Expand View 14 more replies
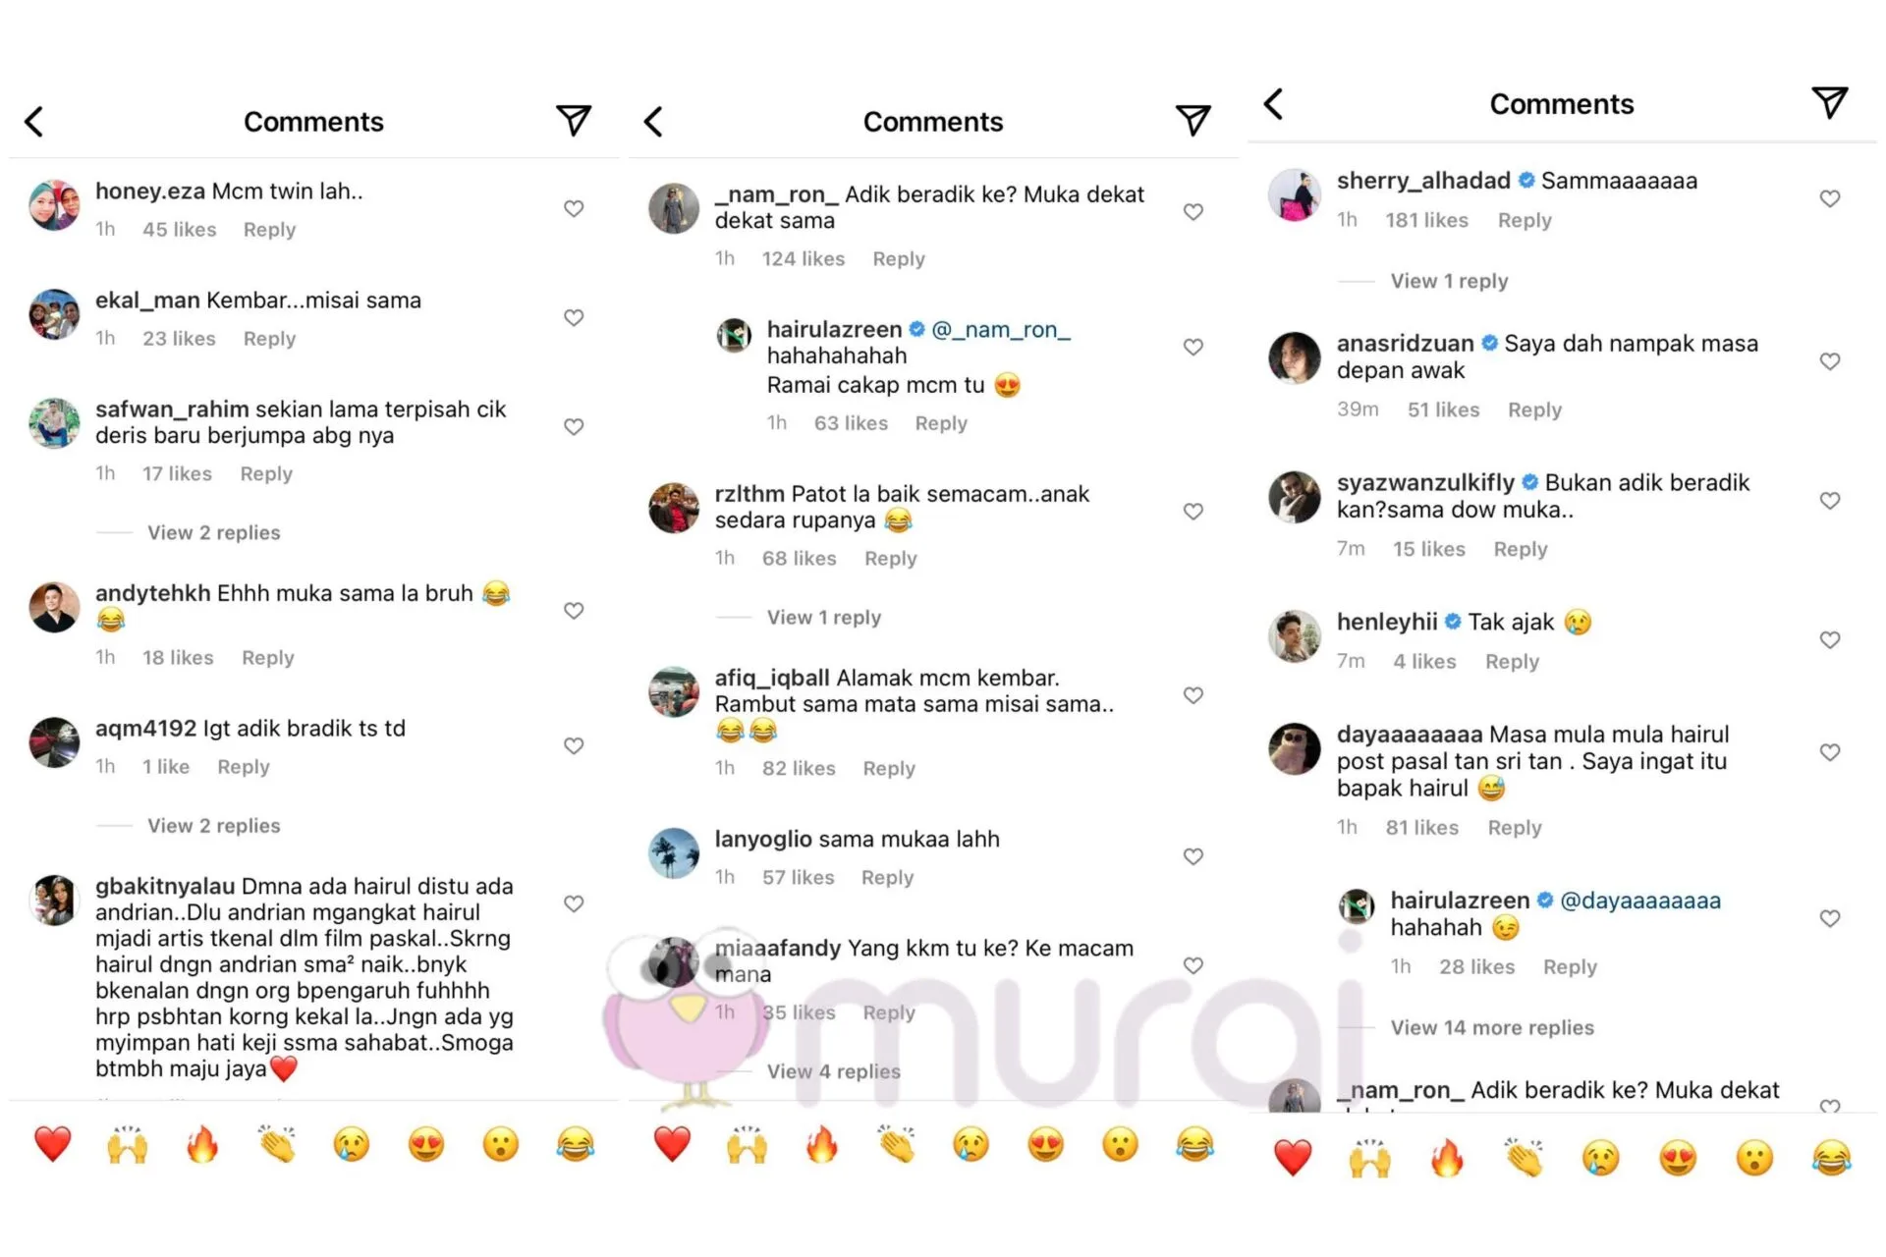This screenshot has width=1886, height=1257. click(1492, 1027)
